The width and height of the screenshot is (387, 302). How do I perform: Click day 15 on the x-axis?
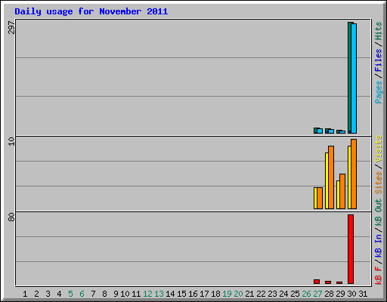point(181,294)
